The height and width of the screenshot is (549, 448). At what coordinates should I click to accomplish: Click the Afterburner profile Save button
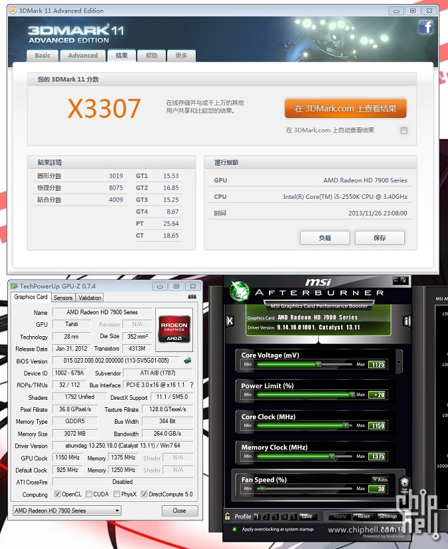307,517
